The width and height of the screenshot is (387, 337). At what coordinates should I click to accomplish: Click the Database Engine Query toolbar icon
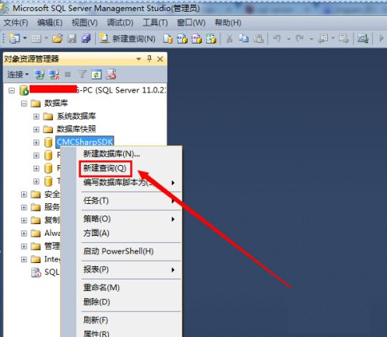pyautogui.click(x=168, y=39)
